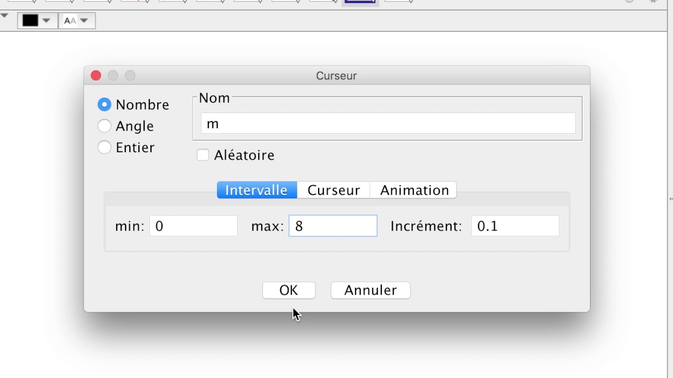673x378 pixels.
Task: Select the Entier radio button
Action: [105, 148]
